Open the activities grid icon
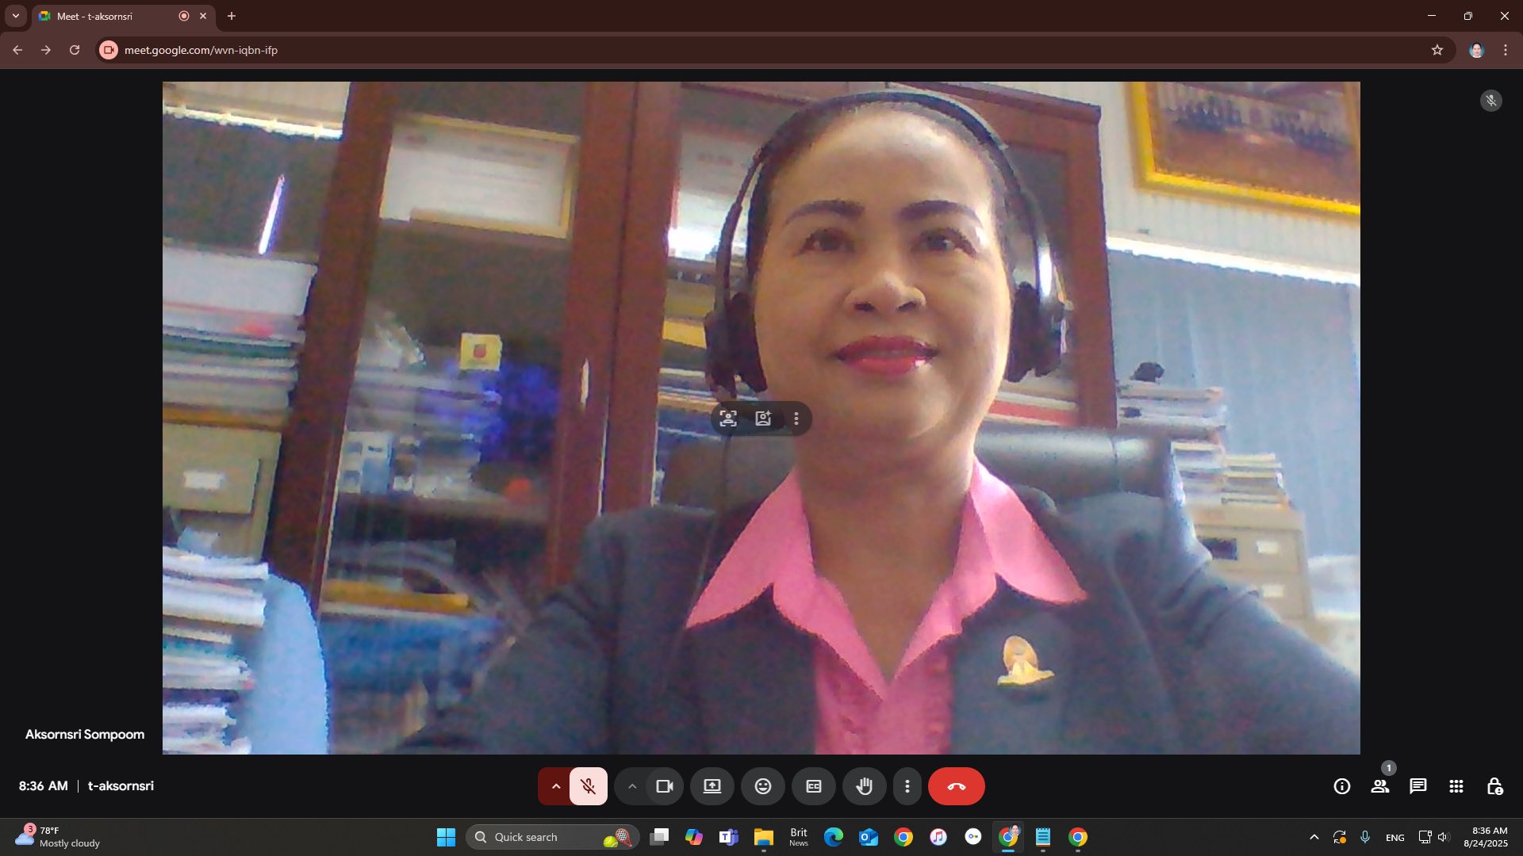This screenshot has width=1523, height=856. point(1456,786)
